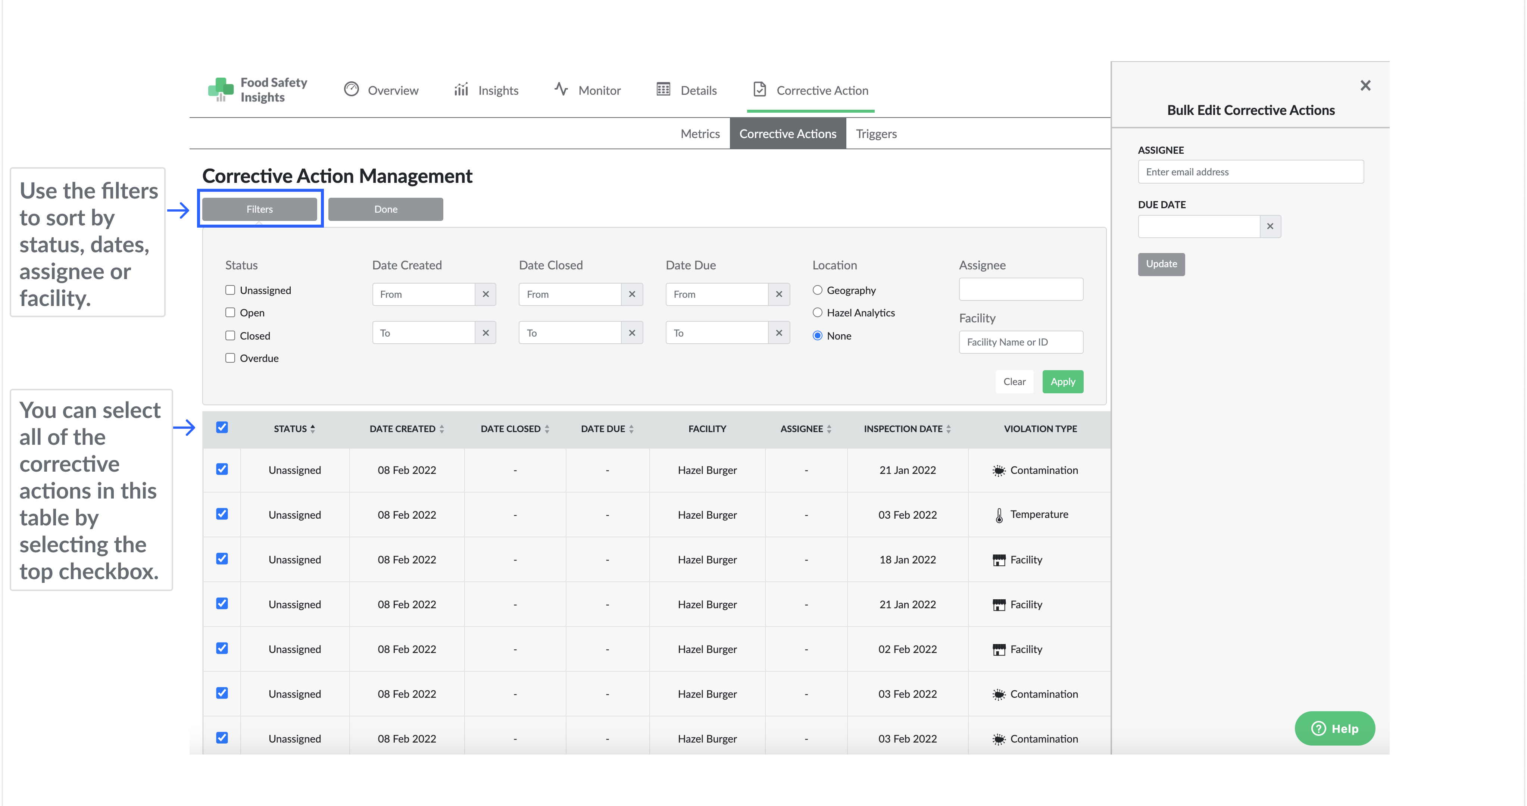Check the Unassigned status filter
Viewport: 1527px width, 806px height.
230,290
